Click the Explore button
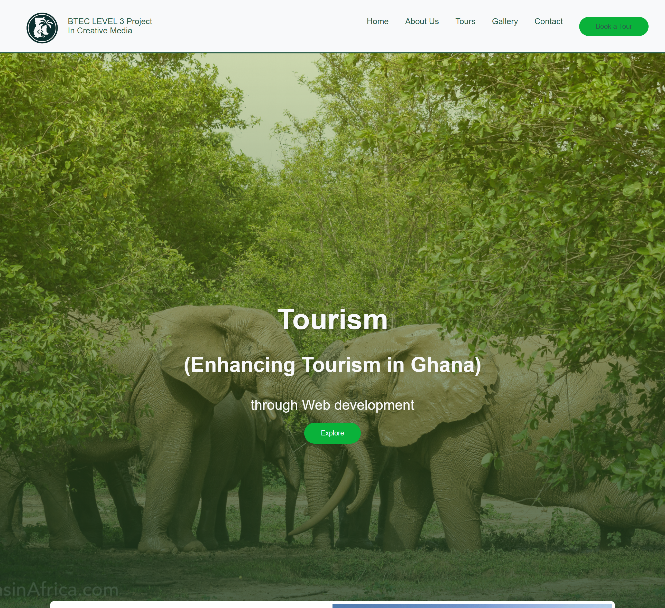 (x=332, y=433)
